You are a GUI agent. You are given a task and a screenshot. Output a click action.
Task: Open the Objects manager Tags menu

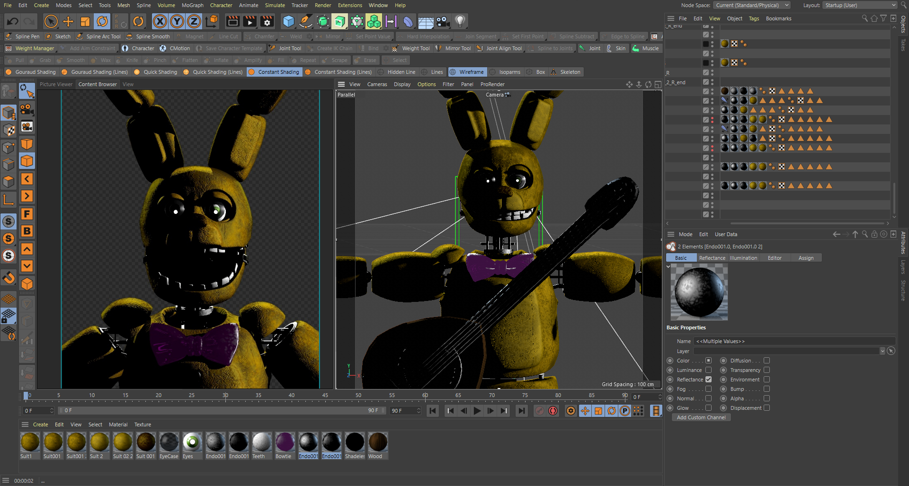coord(754,18)
